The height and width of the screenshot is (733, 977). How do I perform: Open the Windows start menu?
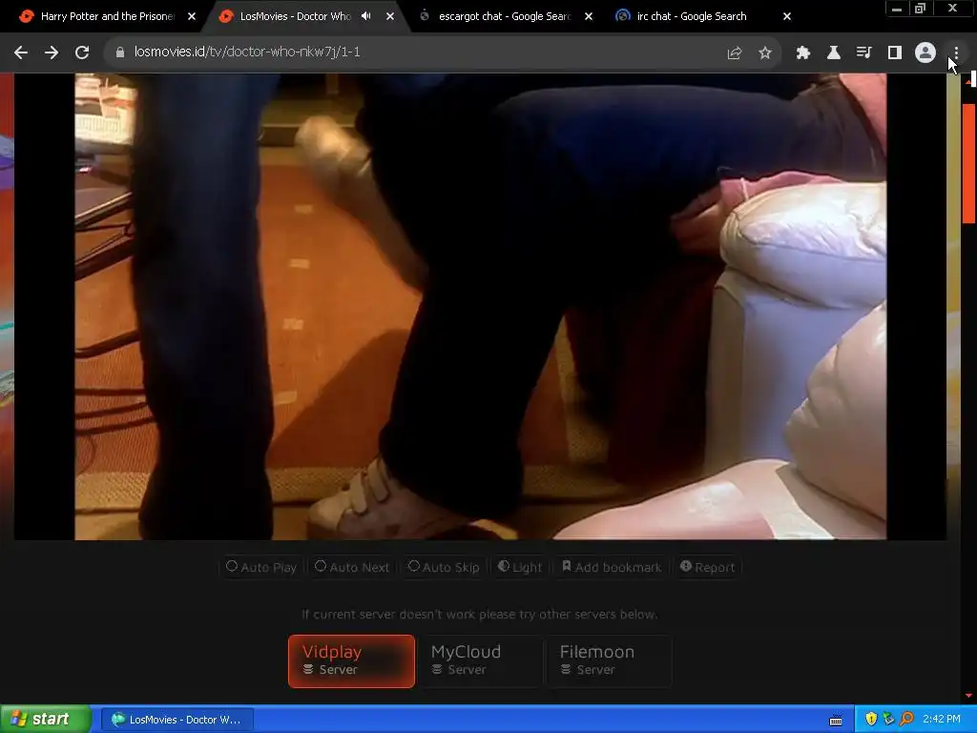tap(46, 720)
